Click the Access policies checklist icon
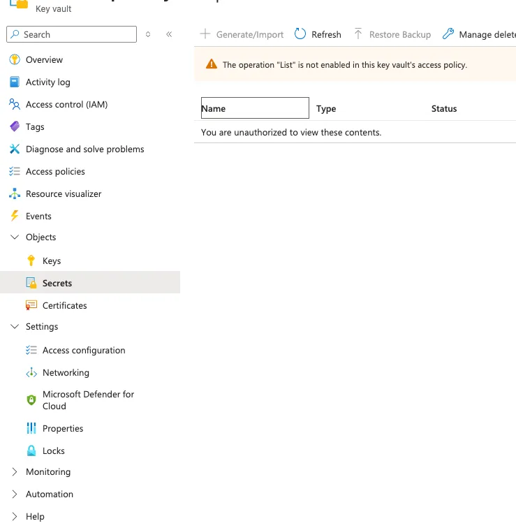 15,171
